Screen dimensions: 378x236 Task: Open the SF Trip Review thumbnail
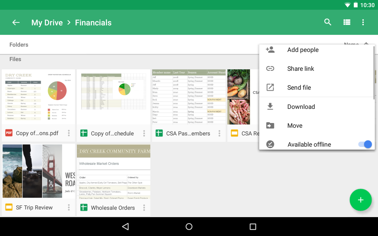tap(38, 171)
